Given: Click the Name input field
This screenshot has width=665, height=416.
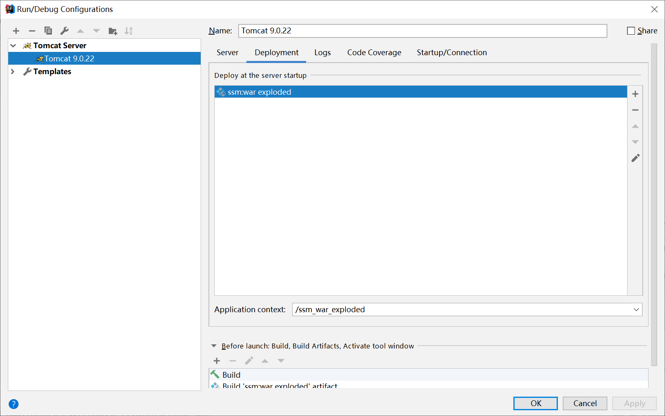Looking at the screenshot, I should pyautogui.click(x=422, y=31).
